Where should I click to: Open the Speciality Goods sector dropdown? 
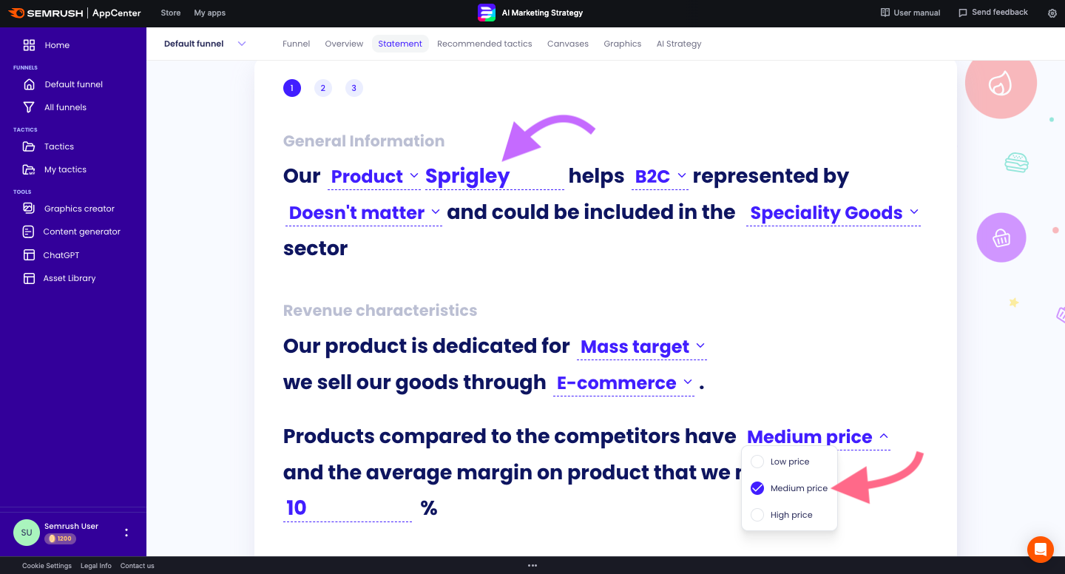pos(834,213)
